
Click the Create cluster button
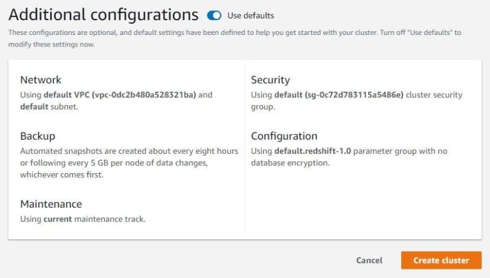[441, 260]
